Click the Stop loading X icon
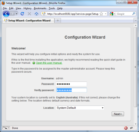 tap(29, 14)
